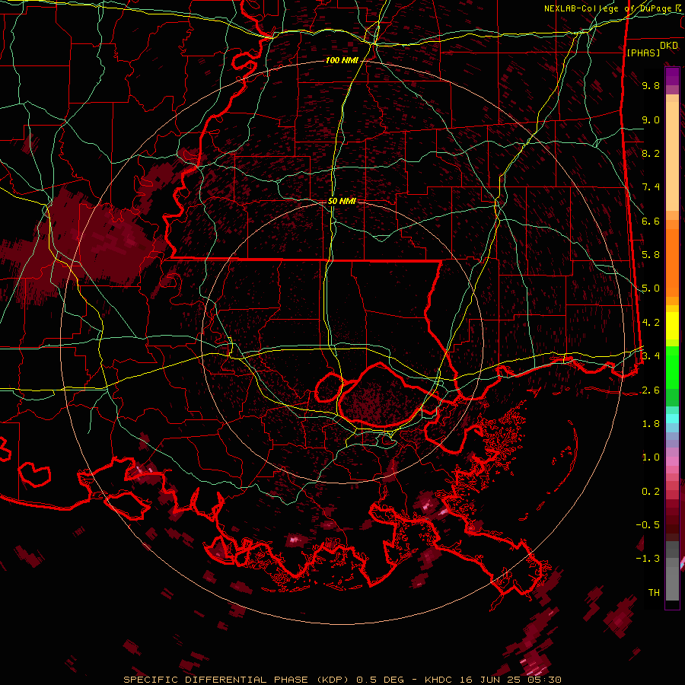Click the -1.3 value on the color scale
685x685 pixels.
tap(648, 559)
